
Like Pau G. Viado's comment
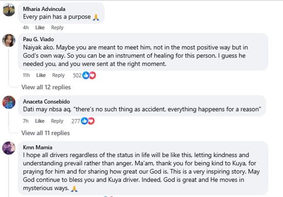click(x=41, y=75)
